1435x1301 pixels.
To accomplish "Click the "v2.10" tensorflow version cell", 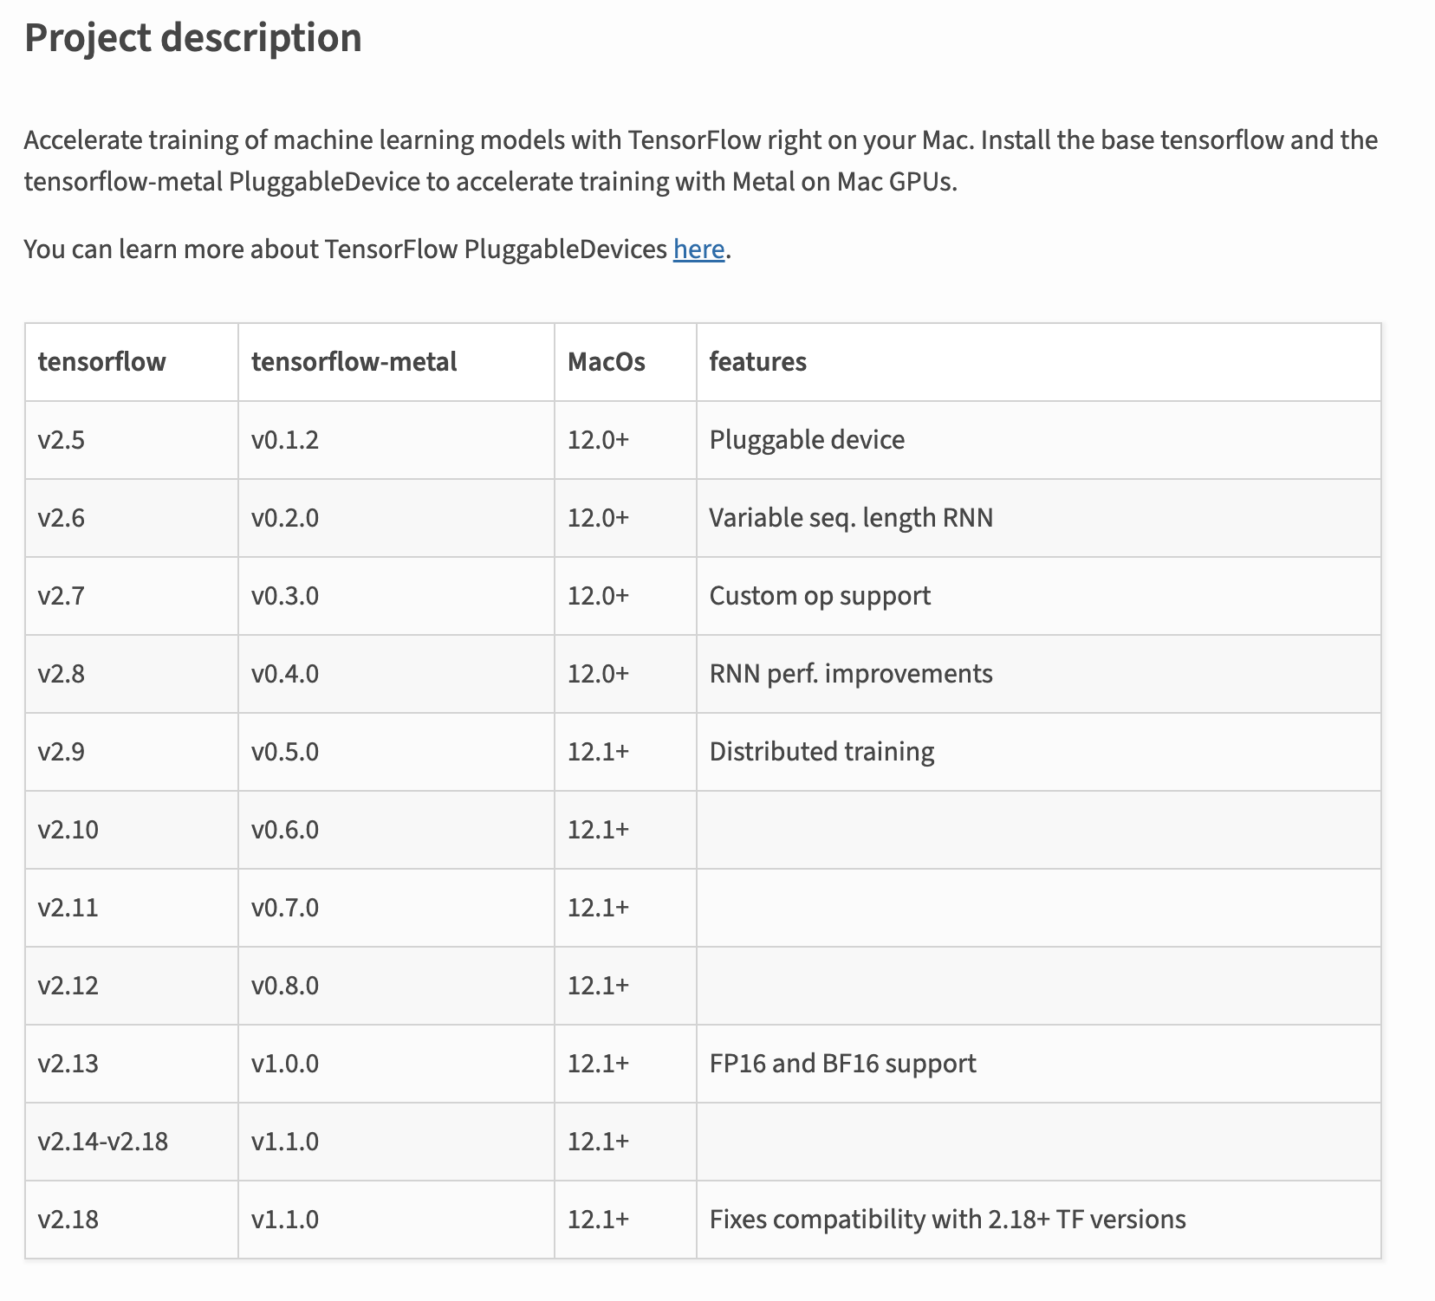I will click(x=68, y=830).
